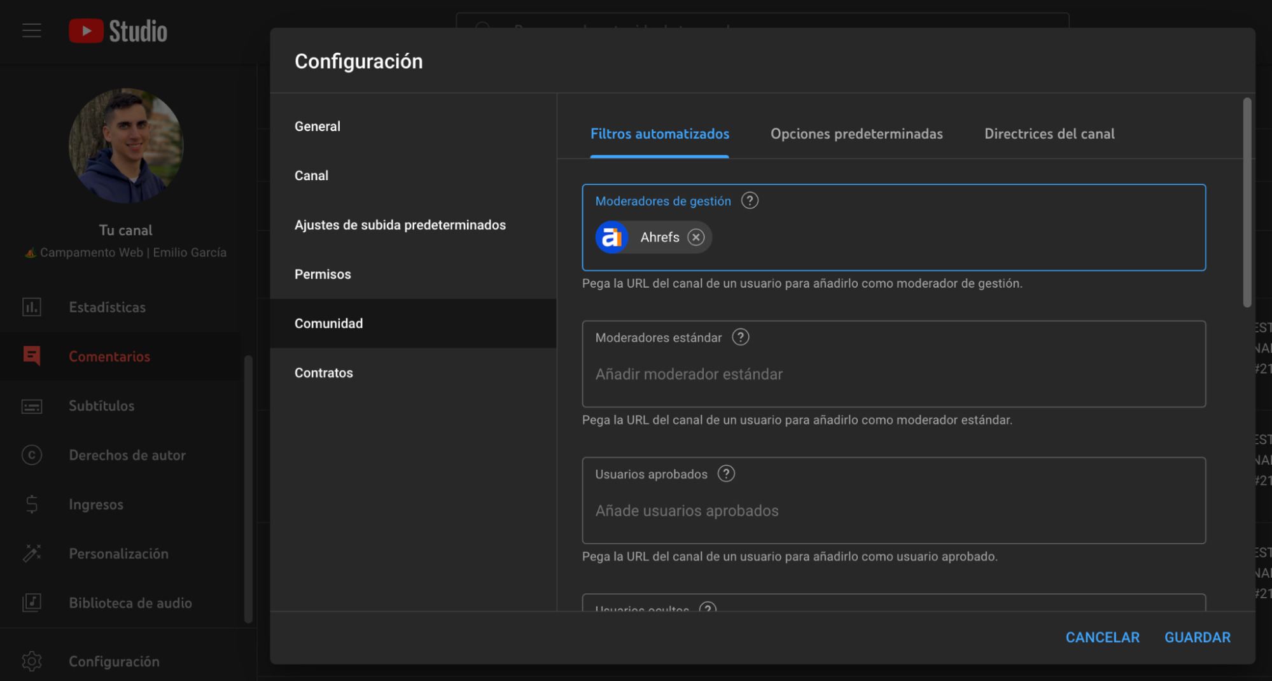The height and width of the screenshot is (681, 1272).
Task: Click the Cancelar button
Action: point(1102,636)
